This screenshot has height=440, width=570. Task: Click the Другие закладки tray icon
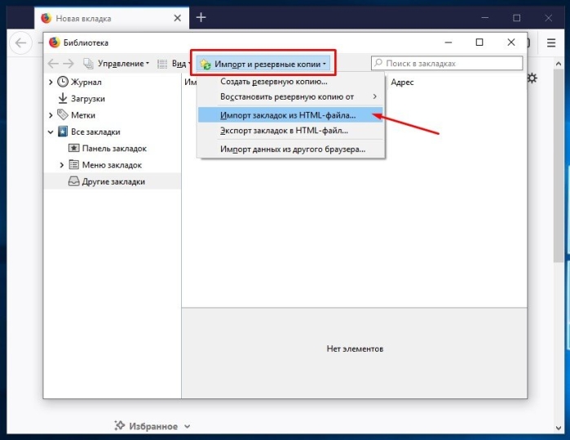73,181
